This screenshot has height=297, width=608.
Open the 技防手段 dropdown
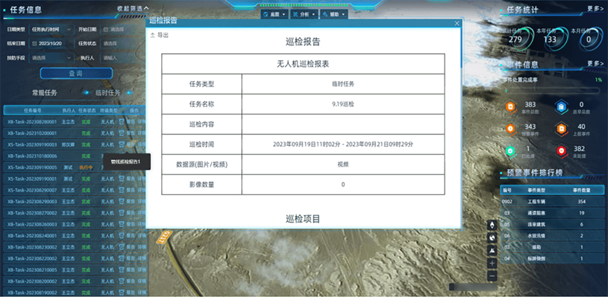50,58
